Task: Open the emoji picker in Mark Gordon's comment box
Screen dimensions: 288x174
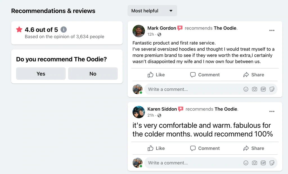Action: [x=246, y=89]
